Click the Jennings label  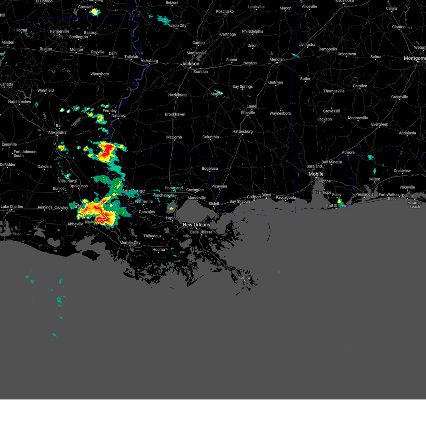click(x=45, y=207)
